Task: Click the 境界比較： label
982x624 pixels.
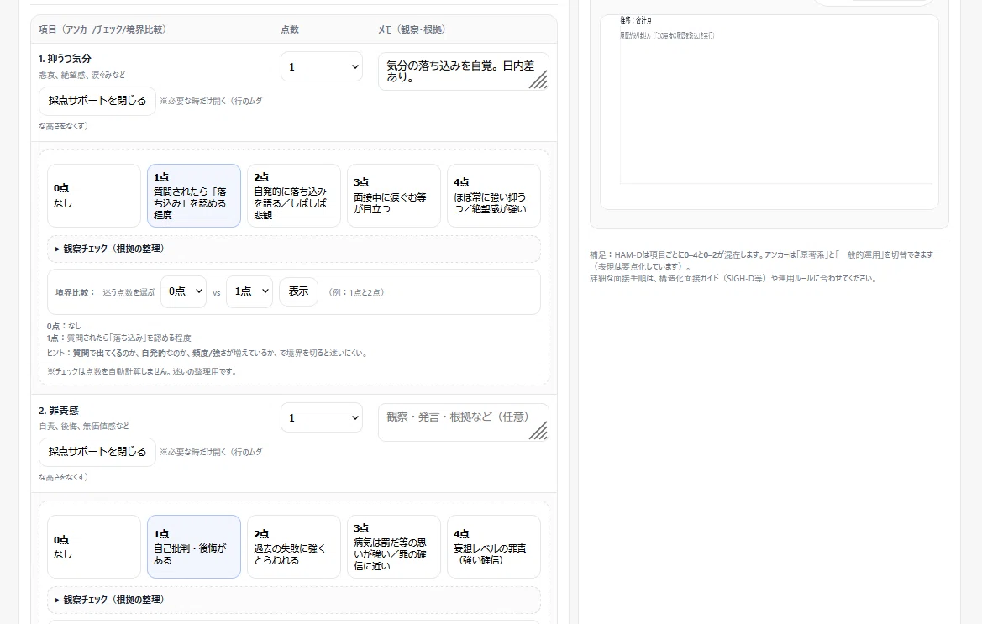Action: click(75, 292)
